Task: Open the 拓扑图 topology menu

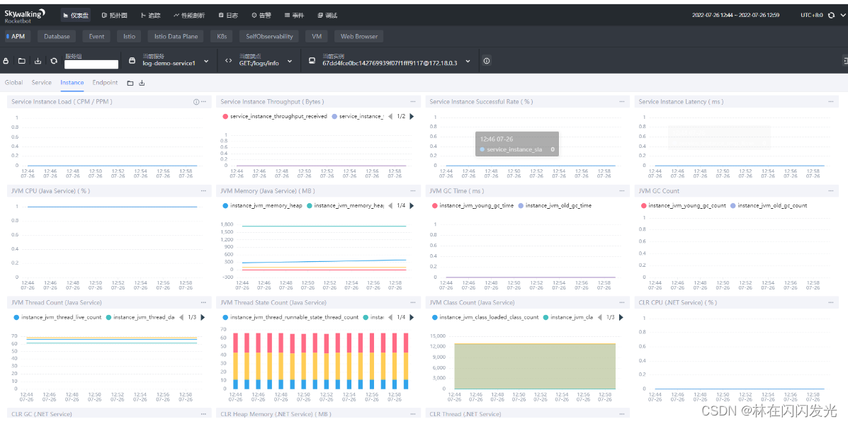Action: 114,15
